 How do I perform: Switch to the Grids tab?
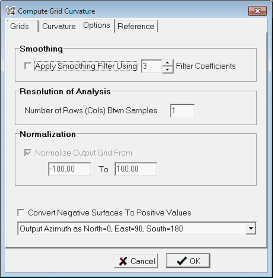point(20,26)
